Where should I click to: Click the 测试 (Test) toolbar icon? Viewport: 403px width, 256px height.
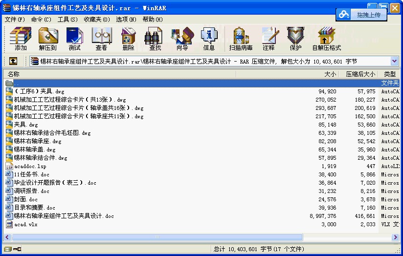click(74, 39)
